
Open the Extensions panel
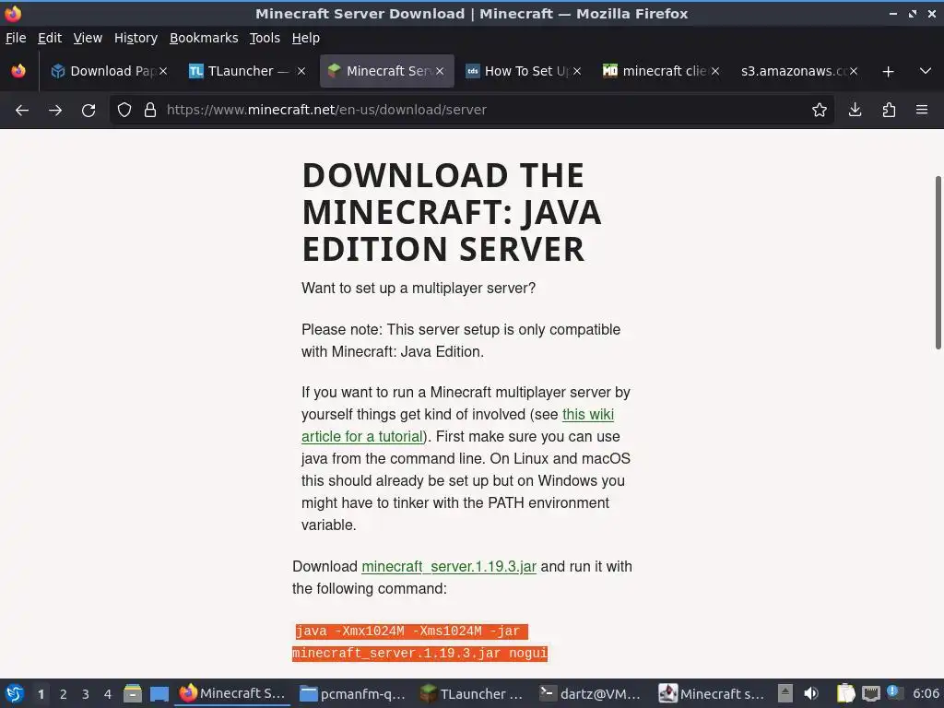889,111
